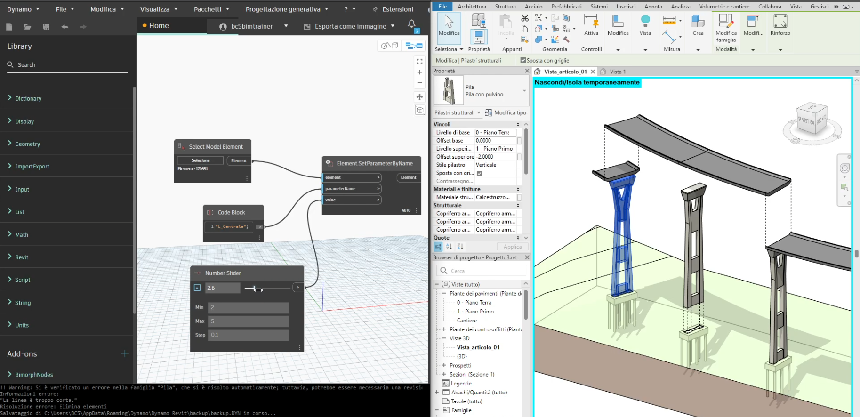860x417 pixels.
Task: Collapse Number Slider settings toggle
Action: pos(197,288)
